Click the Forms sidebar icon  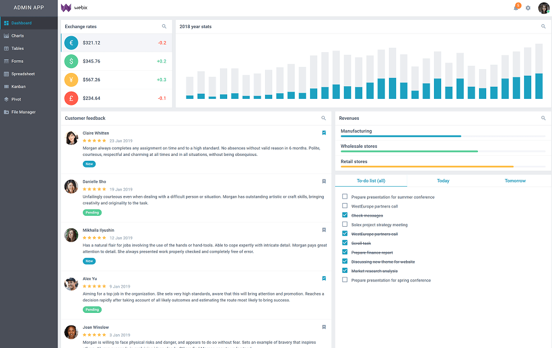click(x=7, y=61)
